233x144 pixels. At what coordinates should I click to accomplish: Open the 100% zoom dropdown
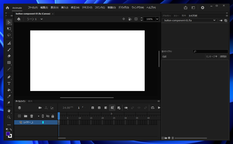pyautogui.click(x=157, y=19)
